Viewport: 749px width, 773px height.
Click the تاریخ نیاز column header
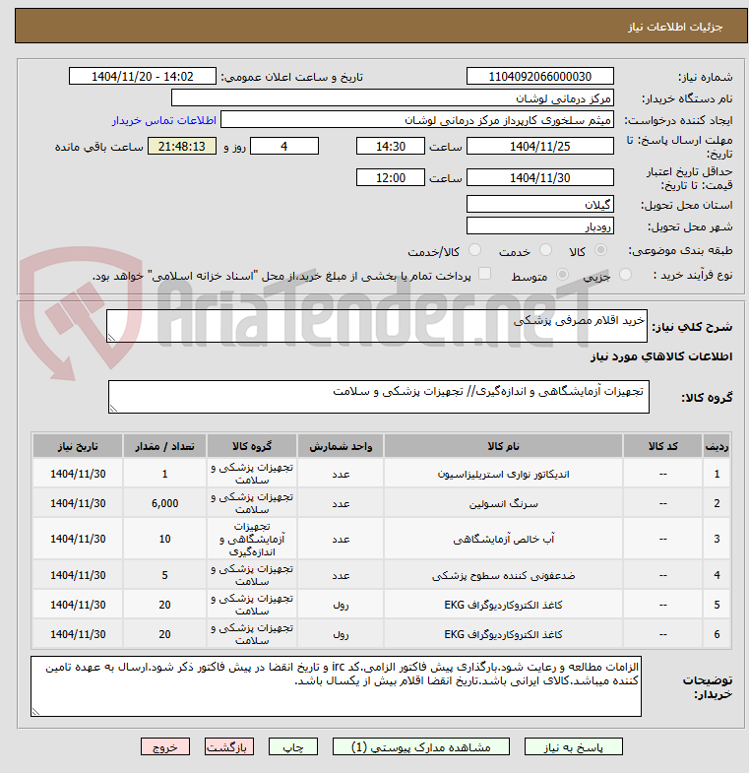(78, 446)
